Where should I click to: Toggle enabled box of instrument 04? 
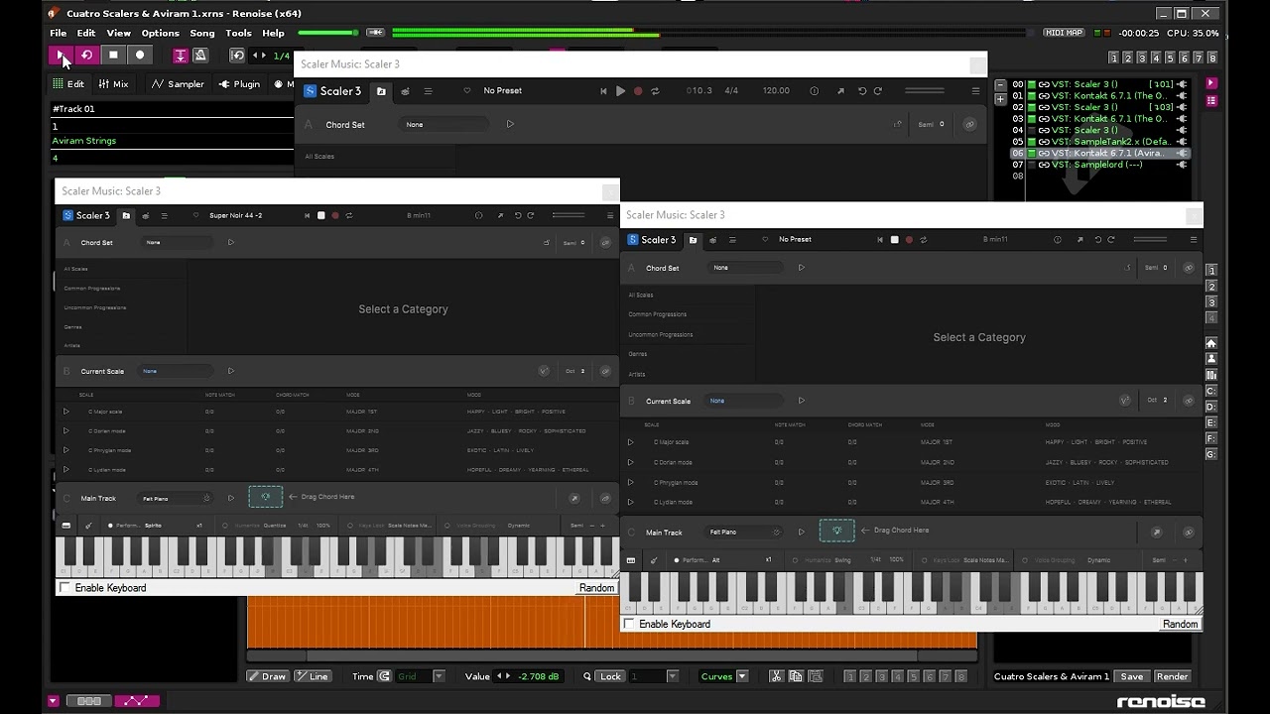tap(1032, 130)
